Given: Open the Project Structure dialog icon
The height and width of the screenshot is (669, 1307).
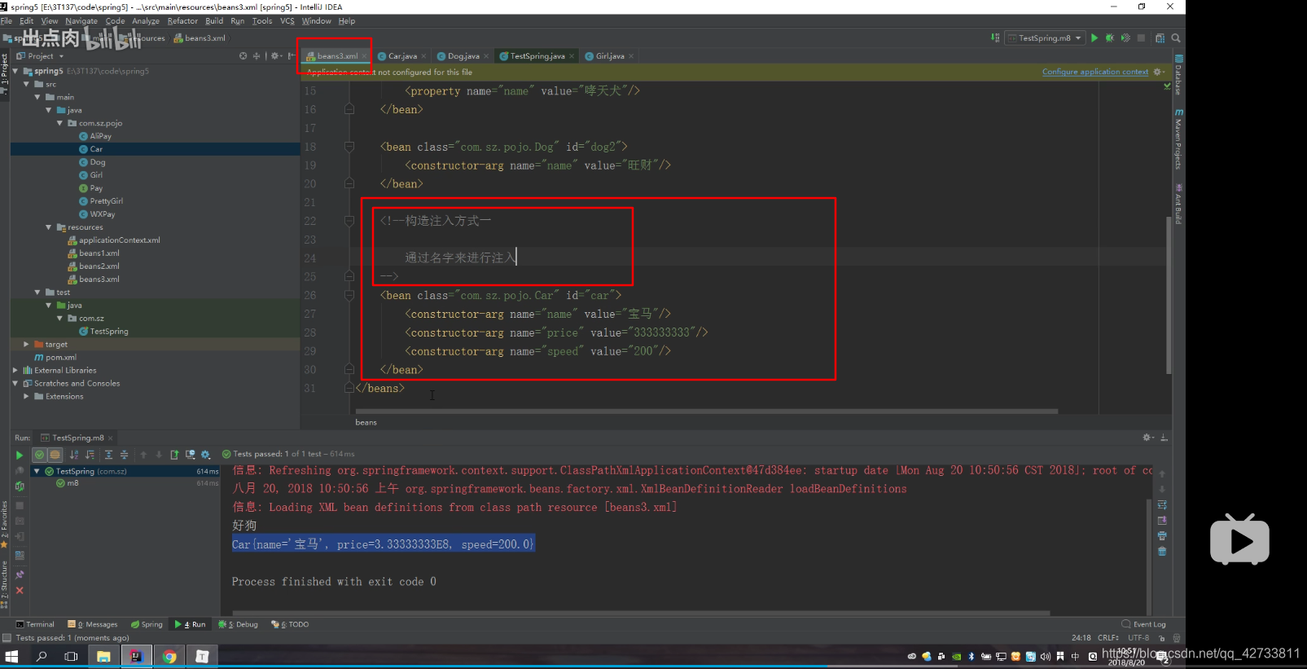Looking at the screenshot, I should (1160, 38).
